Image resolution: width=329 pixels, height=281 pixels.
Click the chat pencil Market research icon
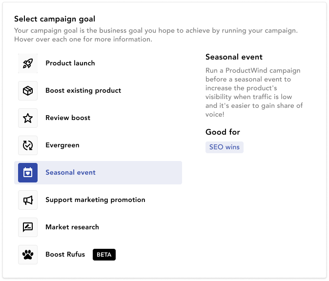[28, 227]
